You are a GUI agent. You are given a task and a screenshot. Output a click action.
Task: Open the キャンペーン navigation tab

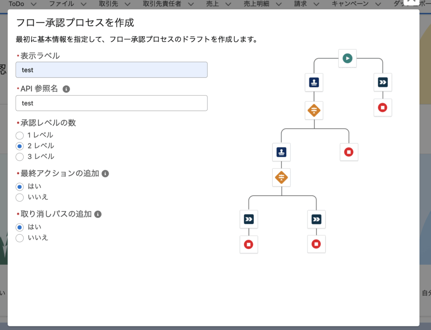tap(350, 4)
